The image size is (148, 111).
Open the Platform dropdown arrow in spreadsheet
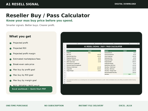pyautogui.click(x=100, y=53)
